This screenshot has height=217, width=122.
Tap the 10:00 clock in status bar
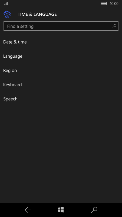click(x=114, y=4)
